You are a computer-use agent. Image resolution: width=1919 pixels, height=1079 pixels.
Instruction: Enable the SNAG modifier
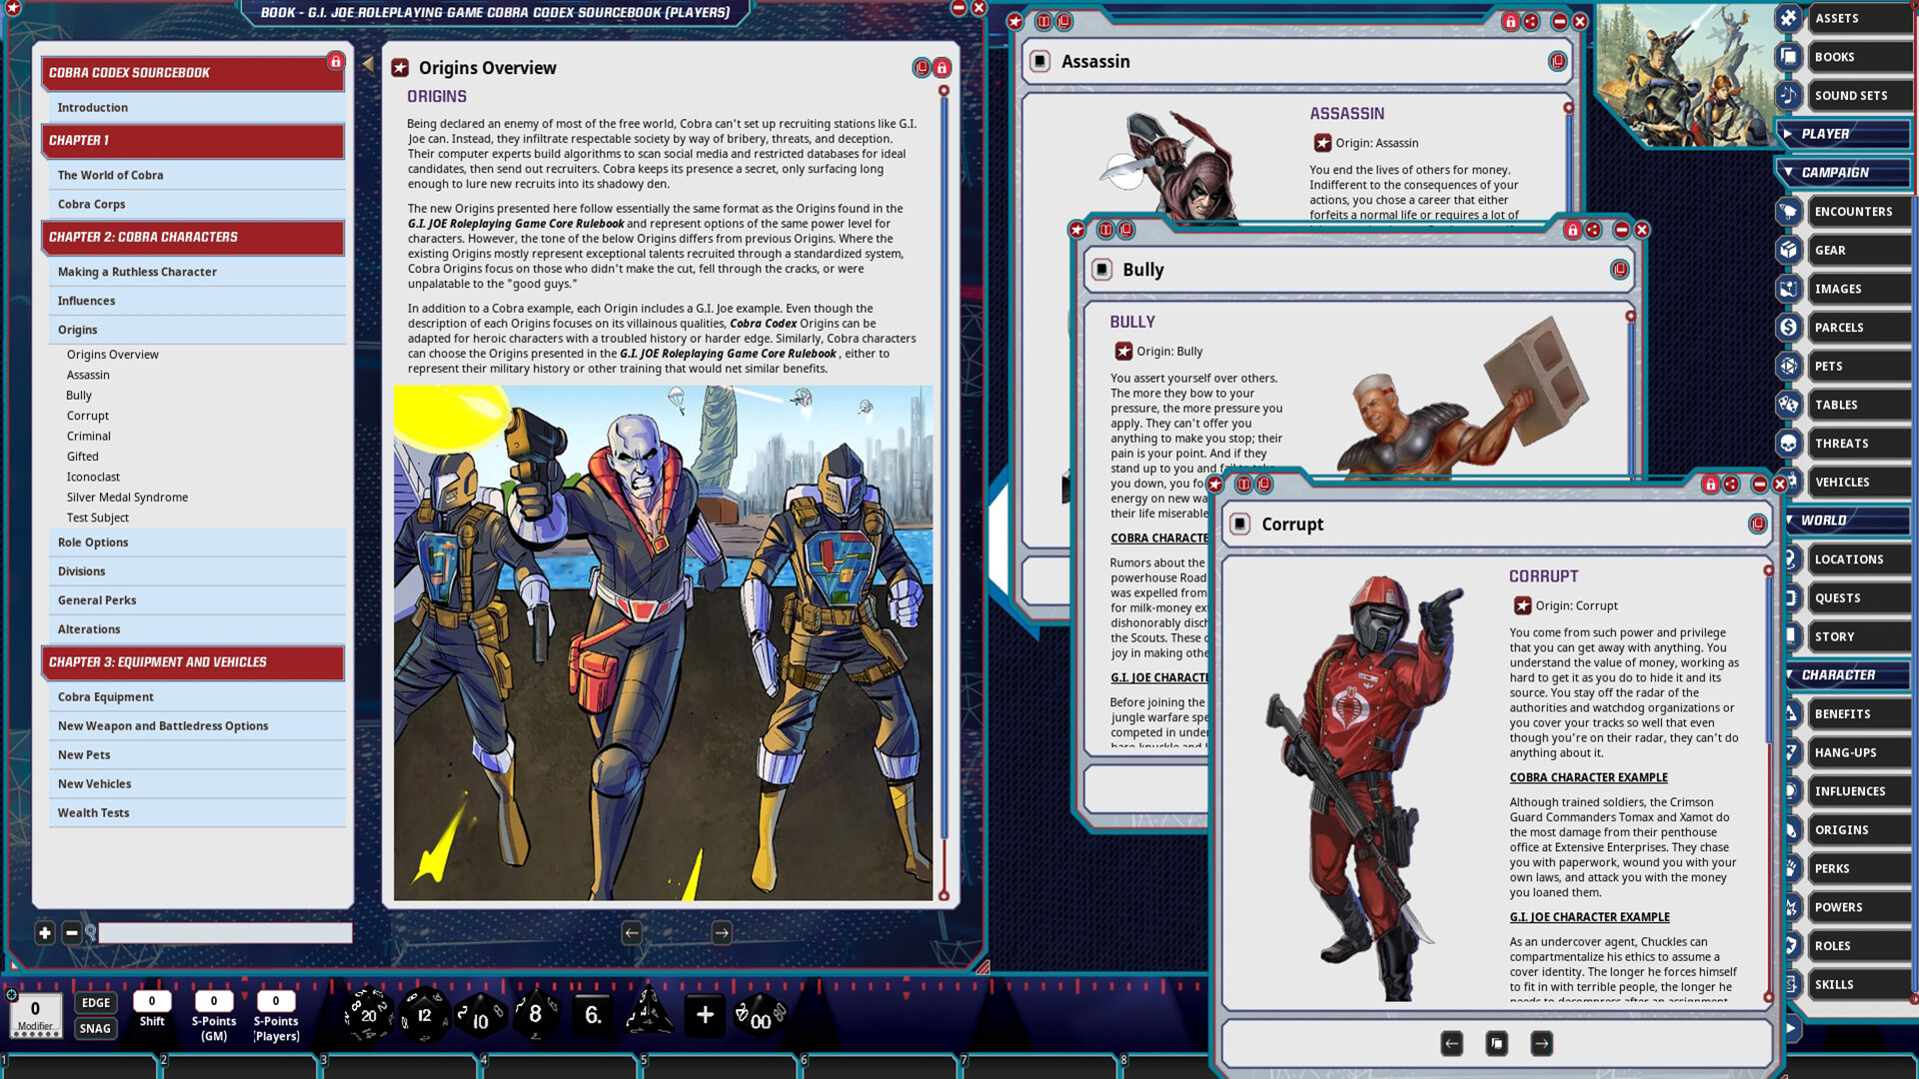(x=95, y=1028)
